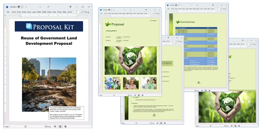Viewport: 260px width, 130px height.
Task: Open Comments in the Goals and Conclusions window
Action: (x=173, y=41)
